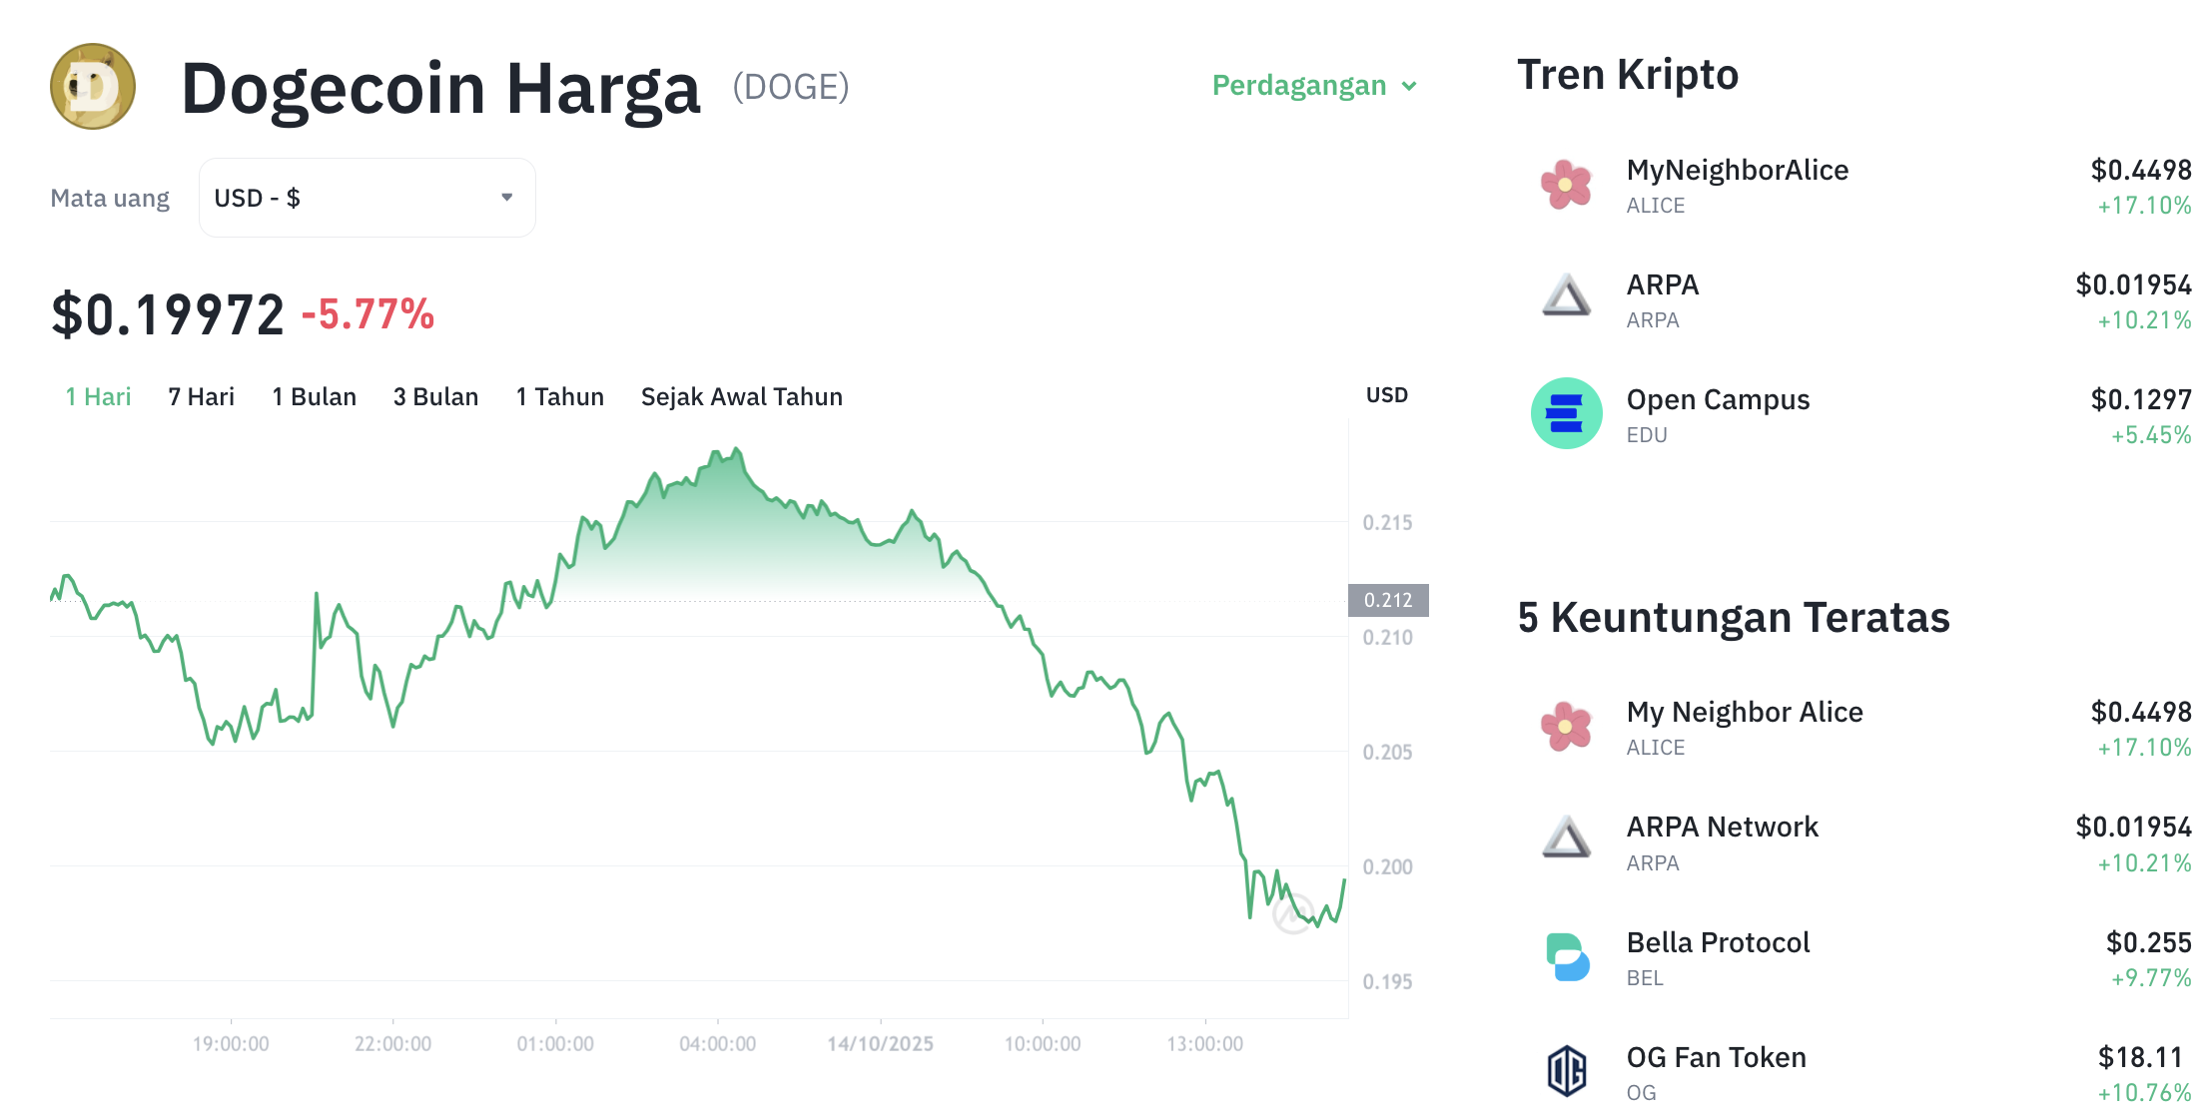The image size is (2205, 1118).
Task: Select Sejak Awal Tahun chart range
Action: [x=741, y=397]
